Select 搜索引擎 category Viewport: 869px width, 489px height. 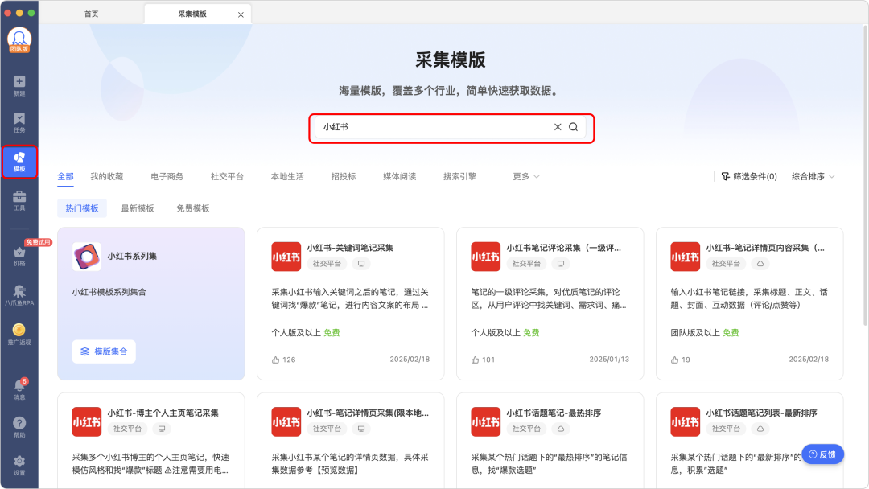pos(459,177)
